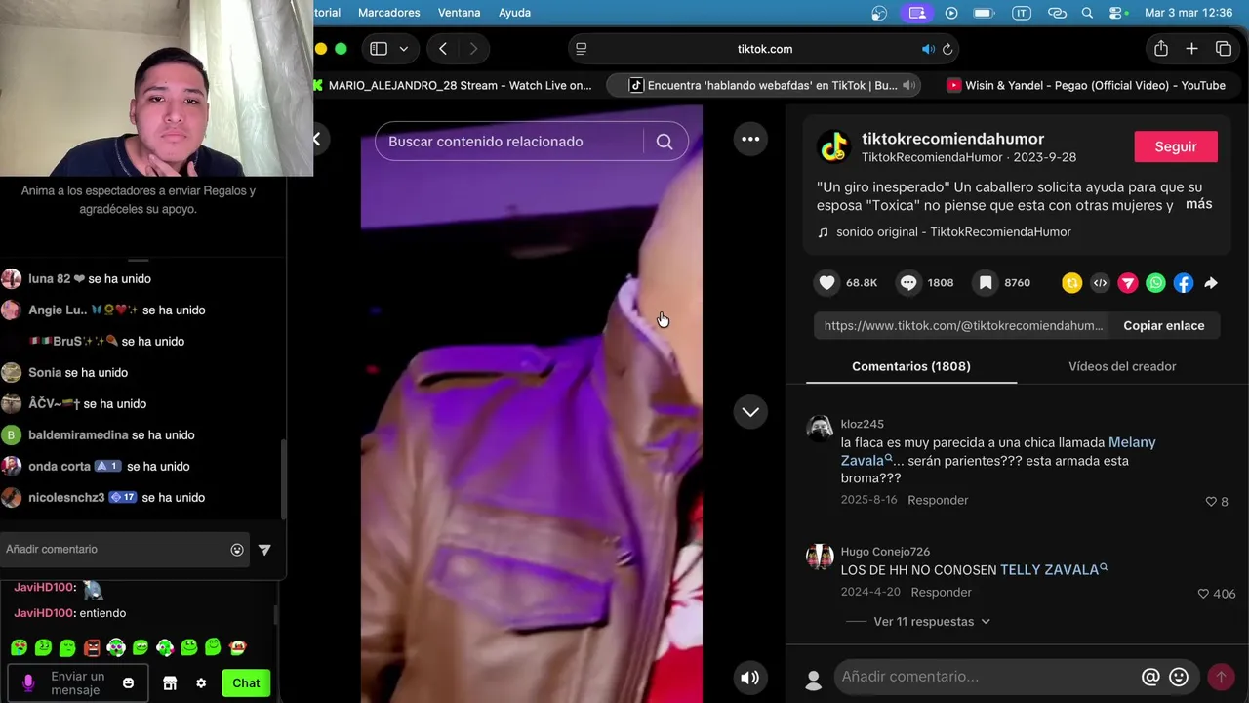Reply to Hugo Conejo726's comment

942,593
